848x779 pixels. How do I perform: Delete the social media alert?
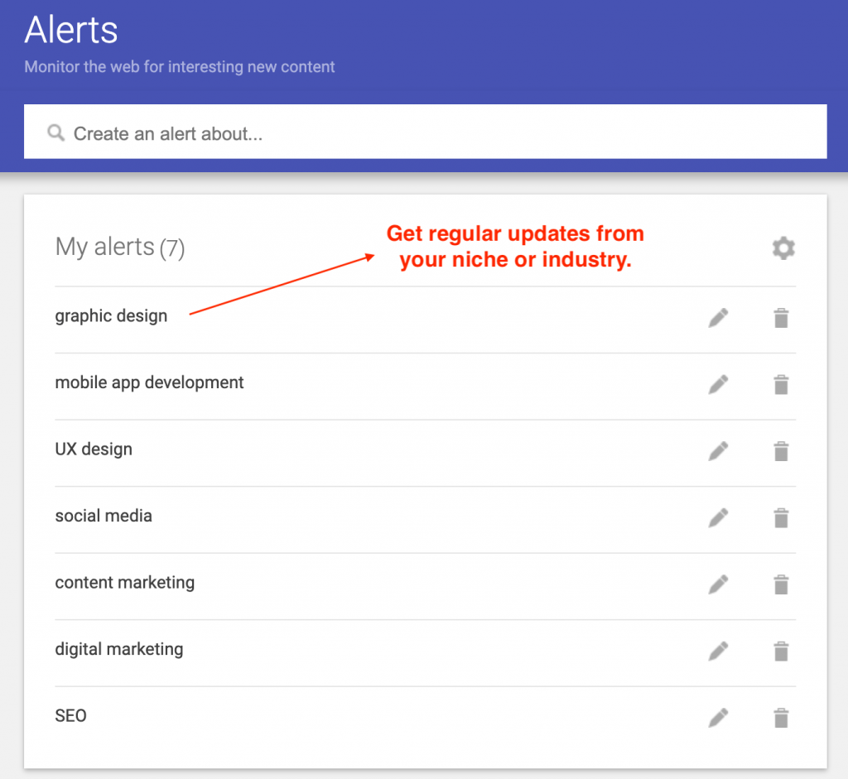781,518
